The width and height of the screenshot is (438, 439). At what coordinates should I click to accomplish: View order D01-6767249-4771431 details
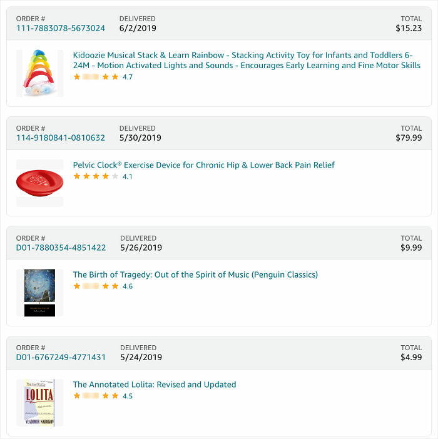61,358
